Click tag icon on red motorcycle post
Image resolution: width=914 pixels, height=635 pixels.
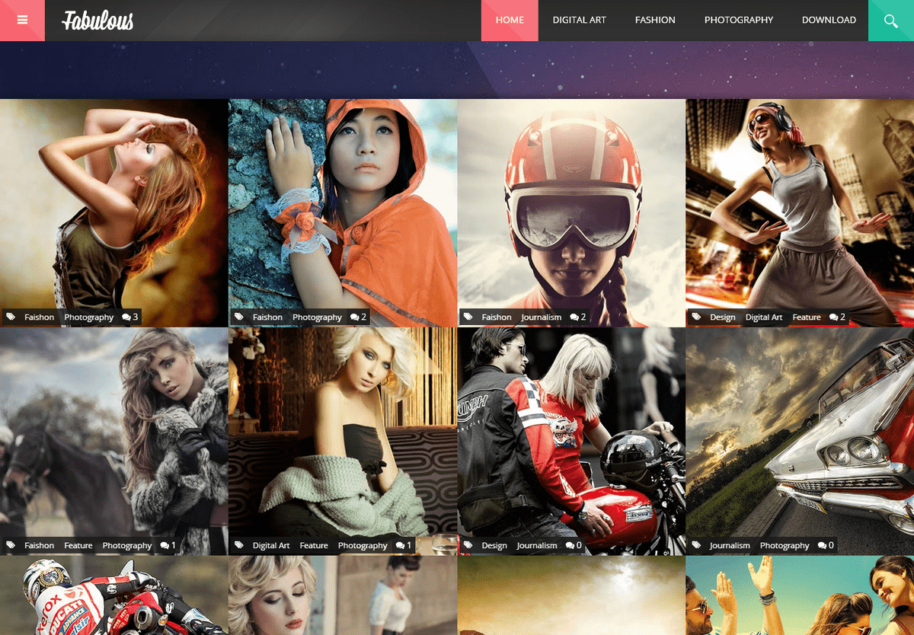pos(468,545)
